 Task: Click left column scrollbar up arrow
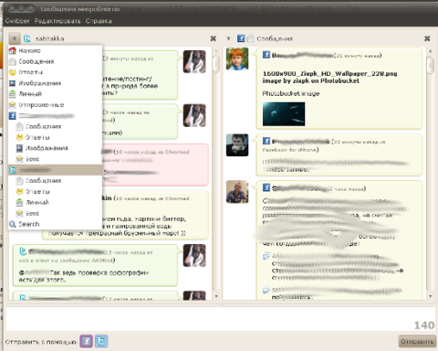[x=216, y=51]
